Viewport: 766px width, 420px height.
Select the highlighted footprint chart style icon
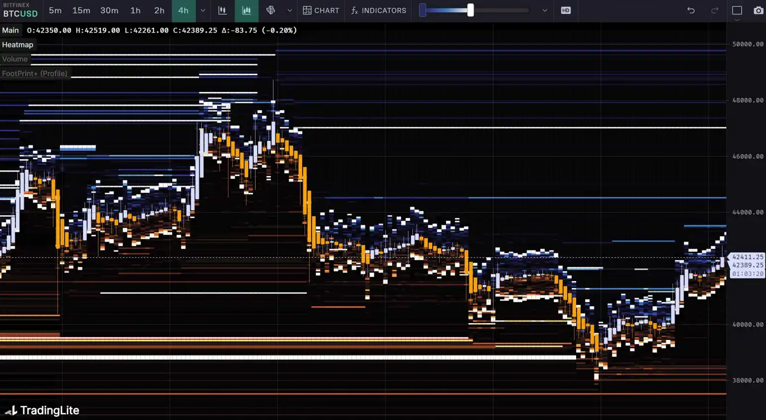(246, 10)
